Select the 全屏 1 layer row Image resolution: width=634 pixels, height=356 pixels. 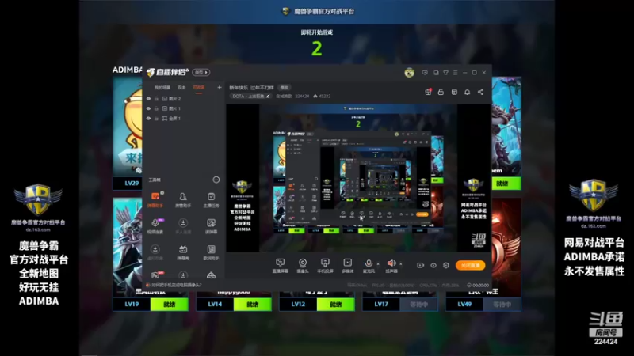point(184,118)
